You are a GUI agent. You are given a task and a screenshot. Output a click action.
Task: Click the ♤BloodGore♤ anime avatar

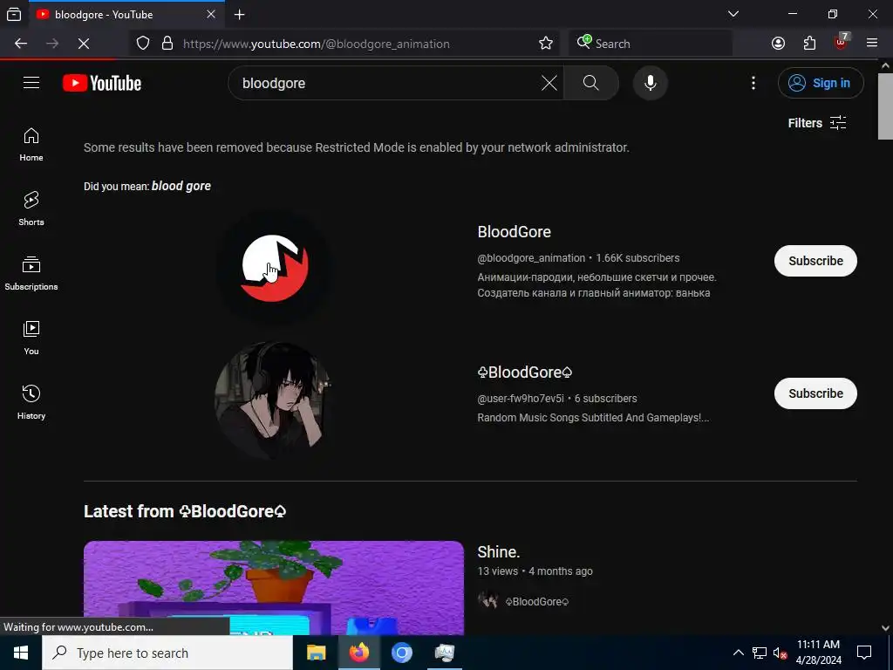click(x=274, y=401)
